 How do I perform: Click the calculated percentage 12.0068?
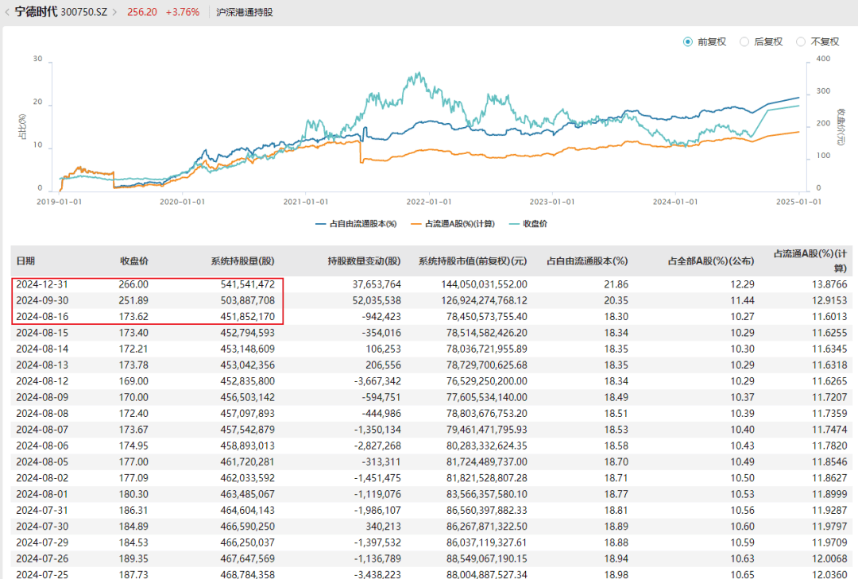tap(829, 559)
